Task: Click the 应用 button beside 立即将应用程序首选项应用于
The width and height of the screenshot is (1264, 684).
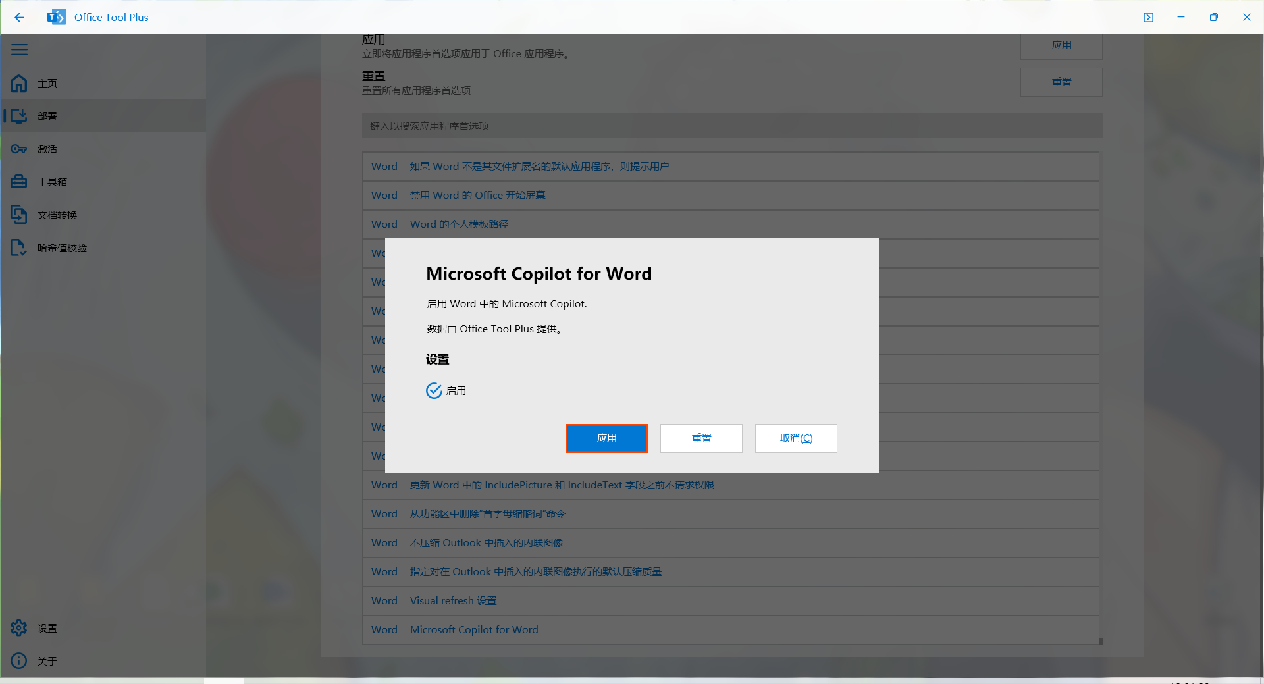Action: tap(1061, 45)
